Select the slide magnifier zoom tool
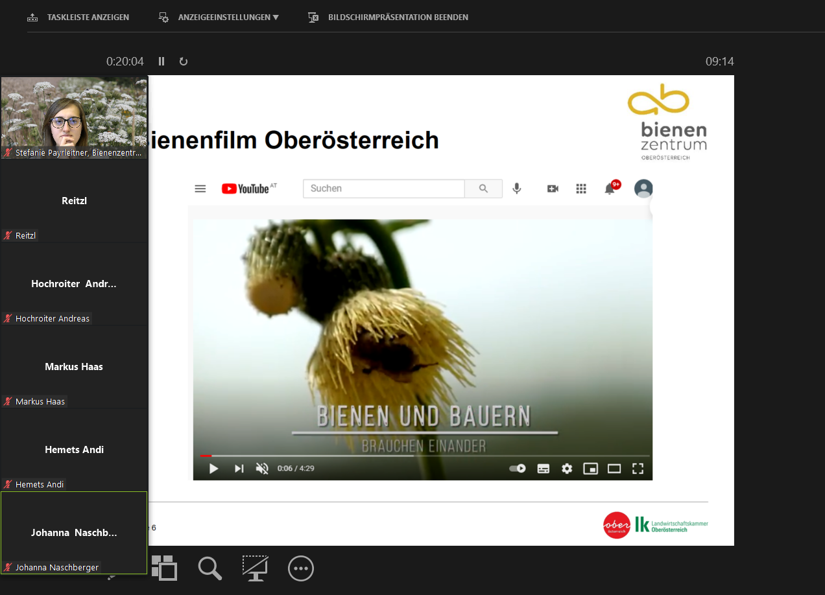This screenshot has height=595, width=825. click(x=209, y=568)
